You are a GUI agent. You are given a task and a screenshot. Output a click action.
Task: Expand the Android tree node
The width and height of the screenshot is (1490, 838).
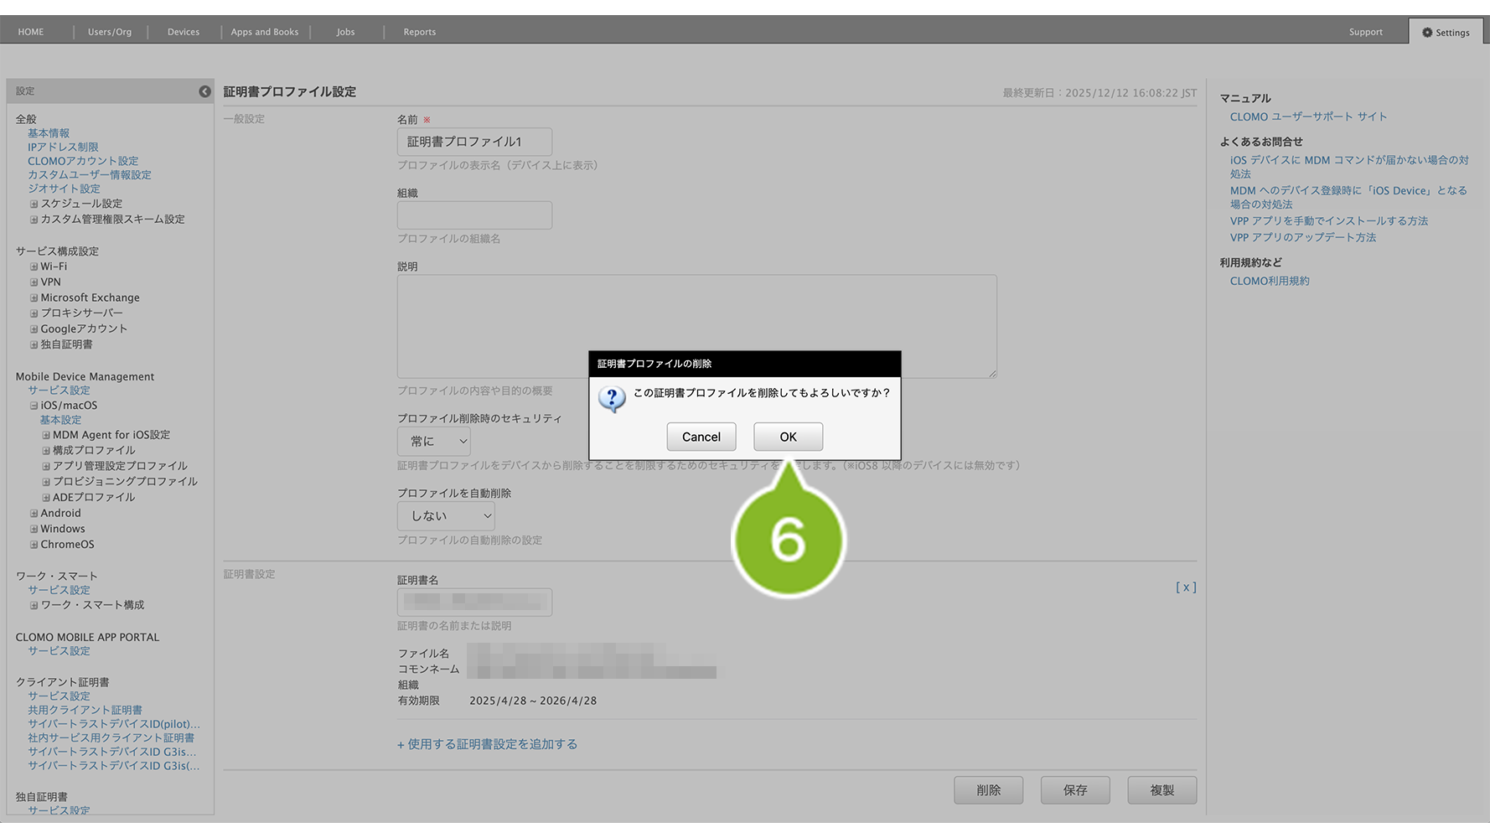34,514
